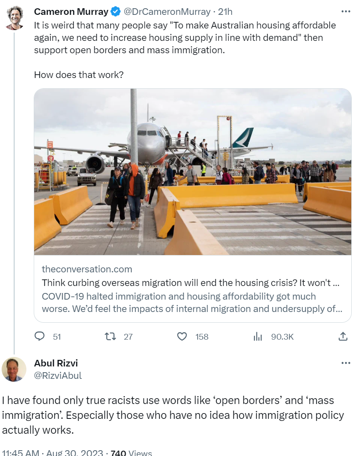
Task: Open Cameron Murray's profile picture
Action: (x=14, y=18)
